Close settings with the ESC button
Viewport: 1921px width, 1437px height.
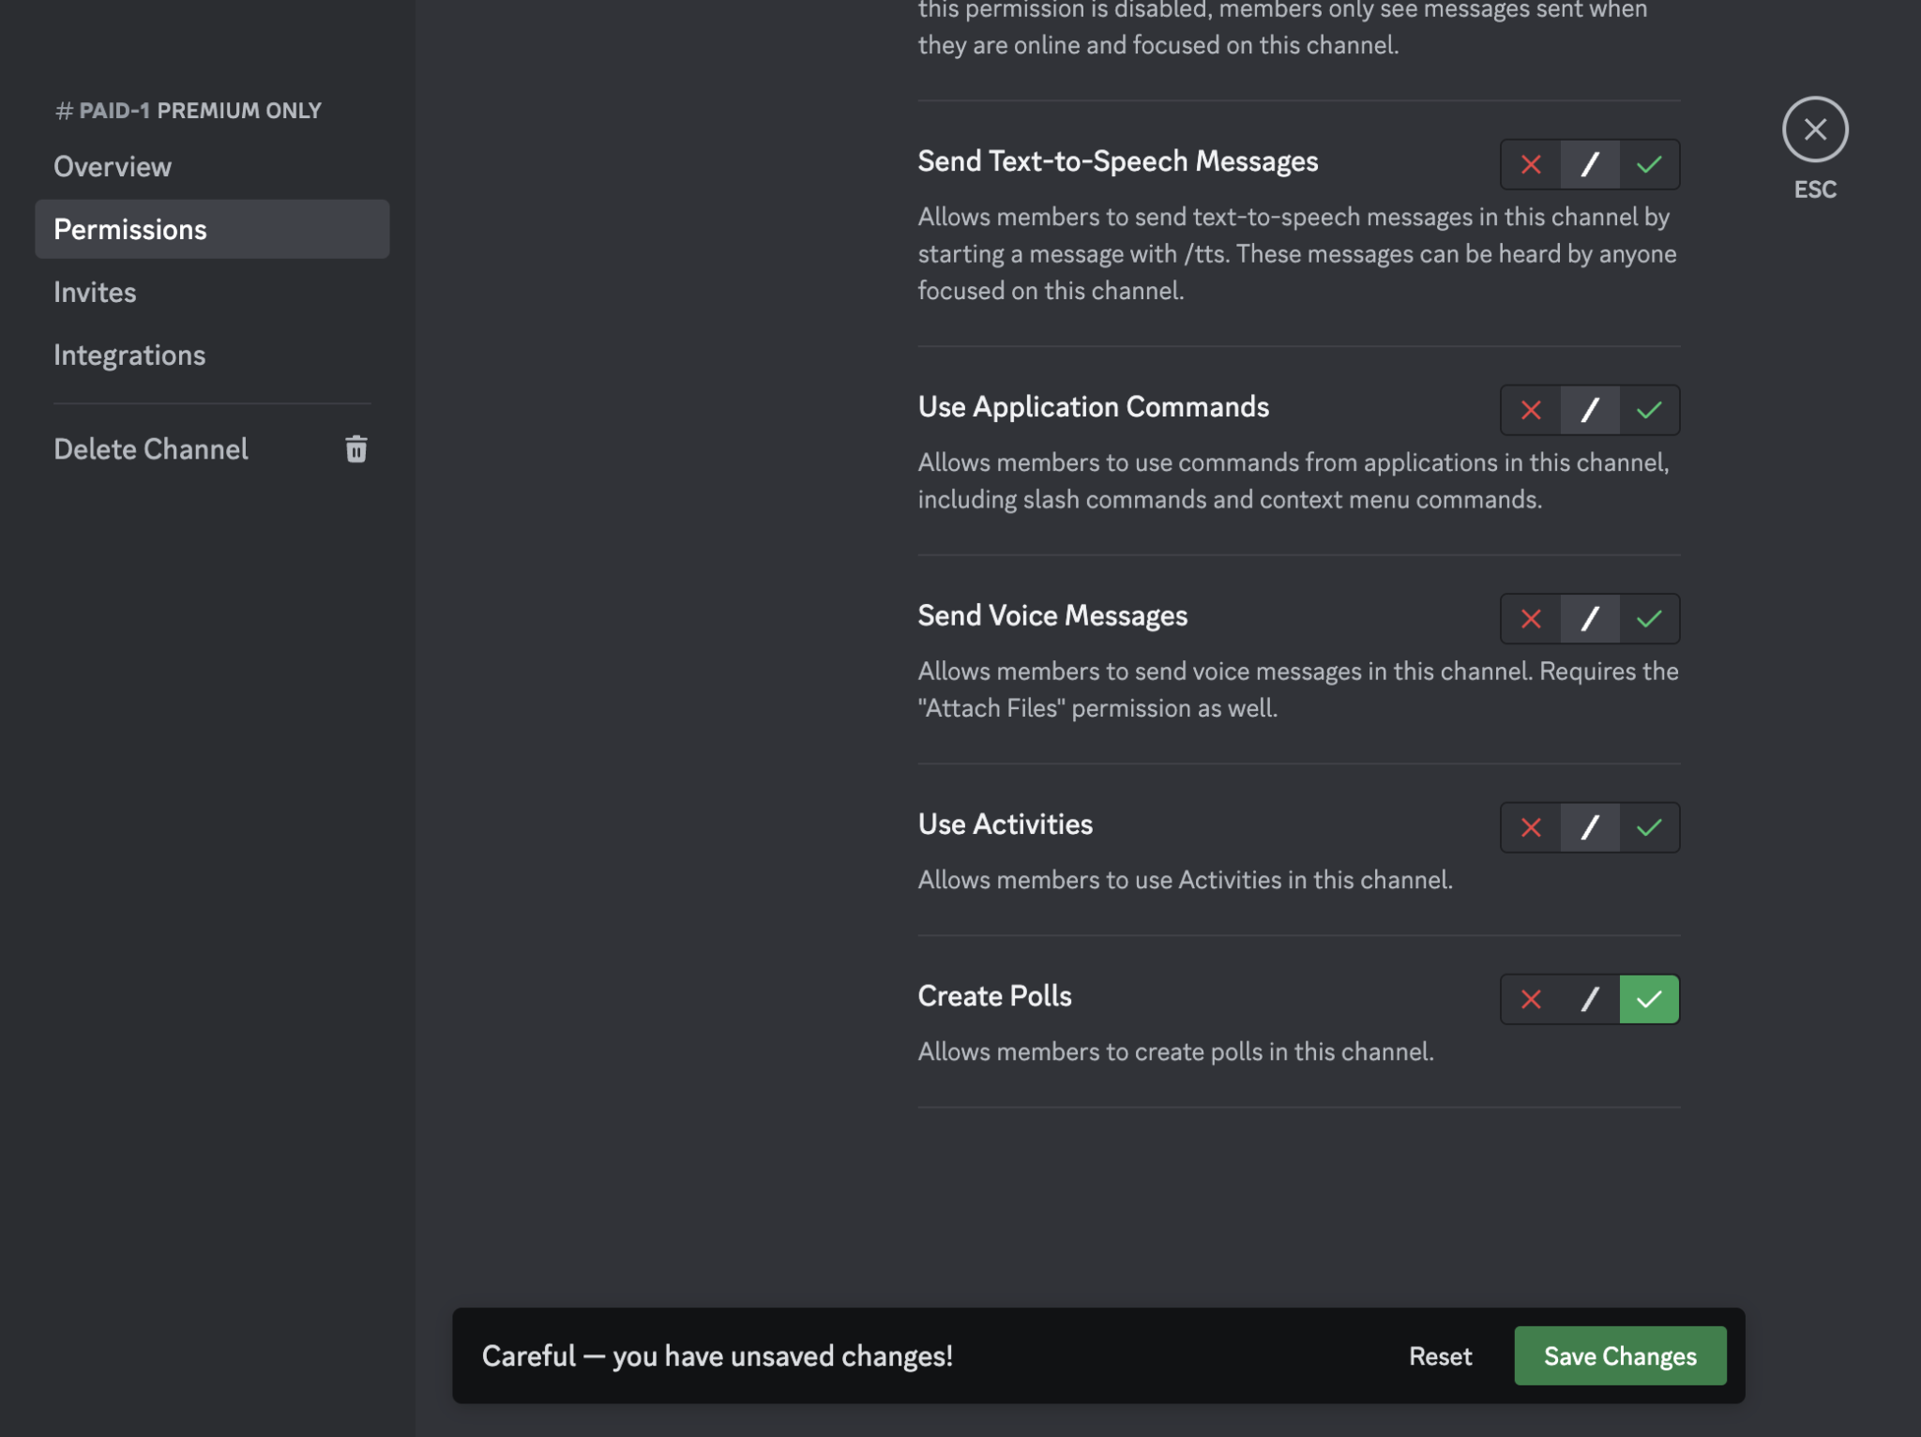pos(1814,130)
